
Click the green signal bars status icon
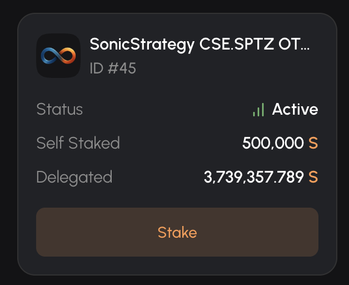[258, 110]
